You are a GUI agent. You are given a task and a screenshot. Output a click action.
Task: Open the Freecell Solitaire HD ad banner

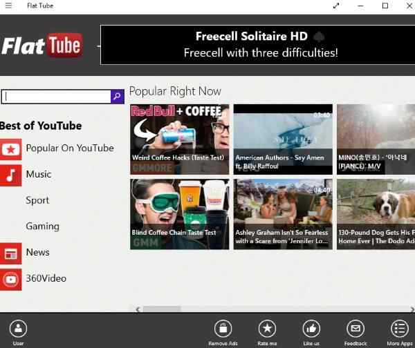257,45
